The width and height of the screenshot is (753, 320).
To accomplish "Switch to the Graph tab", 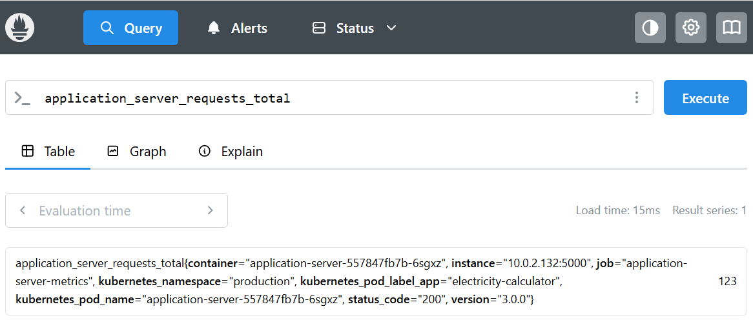I will pyautogui.click(x=137, y=152).
